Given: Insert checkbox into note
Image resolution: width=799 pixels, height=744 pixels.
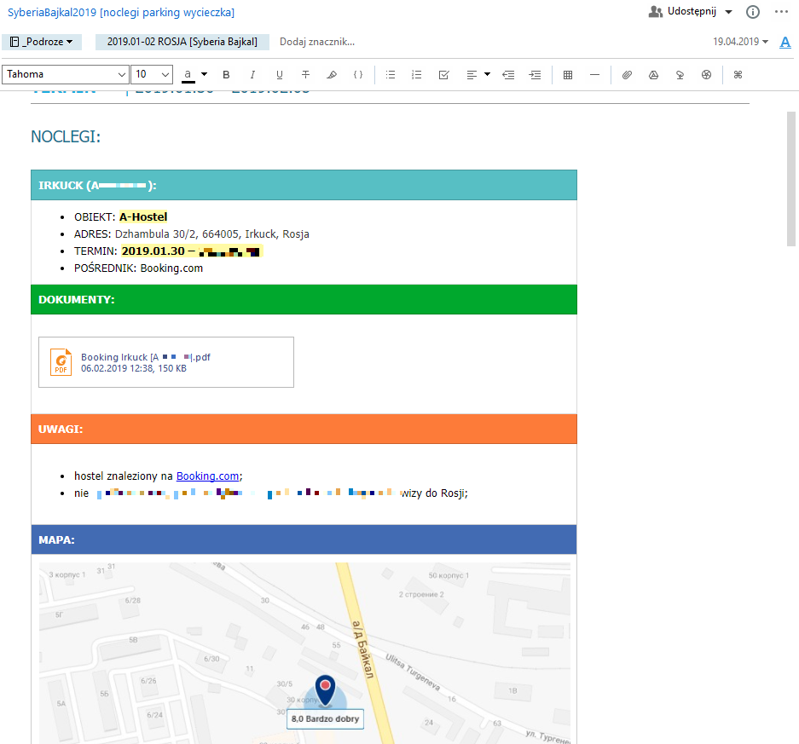Looking at the screenshot, I should (x=443, y=75).
